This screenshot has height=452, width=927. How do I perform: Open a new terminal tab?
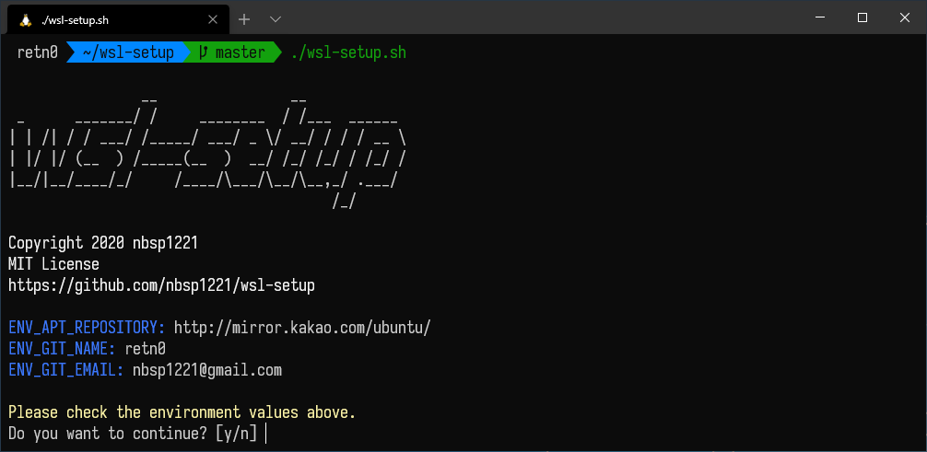[x=244, y=19]
